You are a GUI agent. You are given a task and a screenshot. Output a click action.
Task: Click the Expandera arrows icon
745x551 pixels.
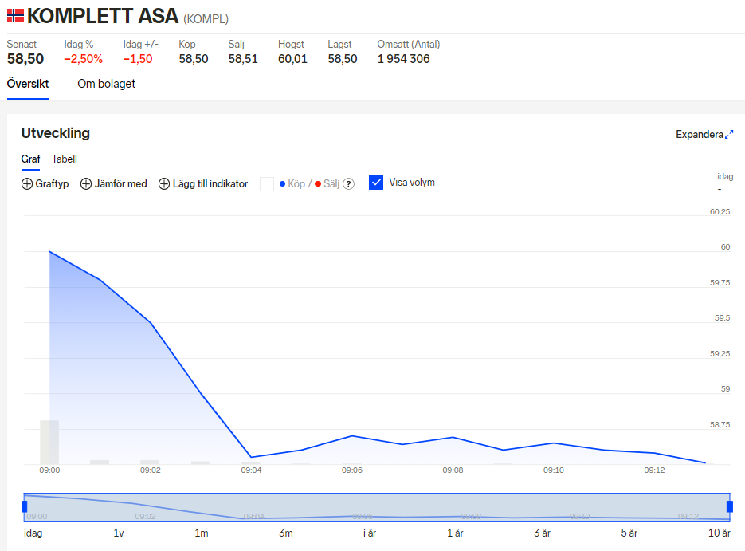(729, 135)
